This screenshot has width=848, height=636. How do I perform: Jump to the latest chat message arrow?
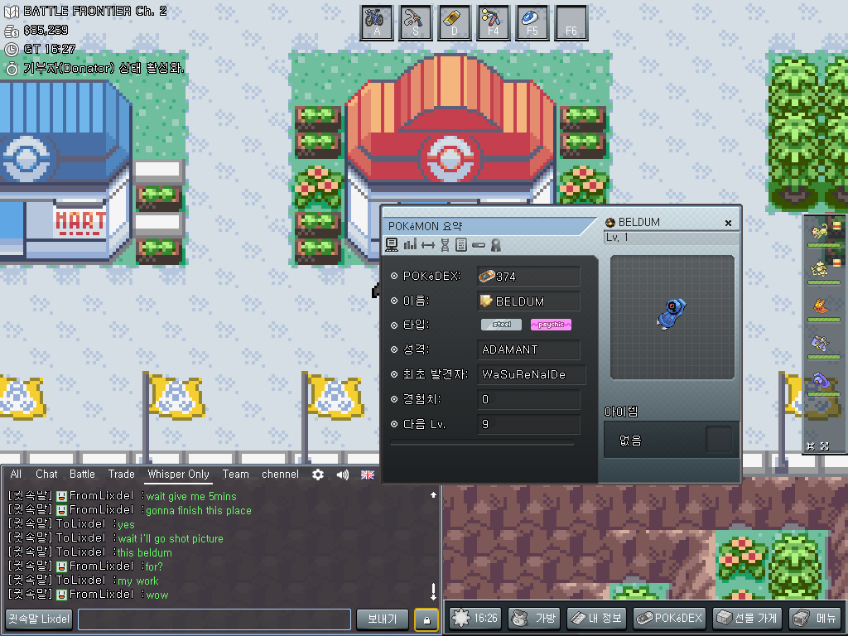tap(432, 591)
